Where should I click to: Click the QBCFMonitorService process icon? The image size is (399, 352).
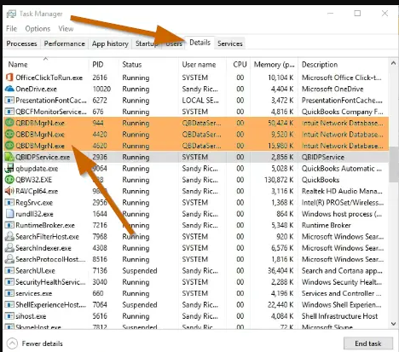[9, 112]
